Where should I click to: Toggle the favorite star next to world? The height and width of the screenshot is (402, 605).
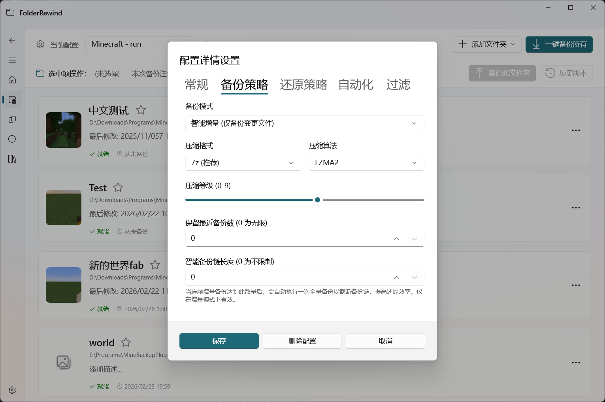click(x=125, y=342)
